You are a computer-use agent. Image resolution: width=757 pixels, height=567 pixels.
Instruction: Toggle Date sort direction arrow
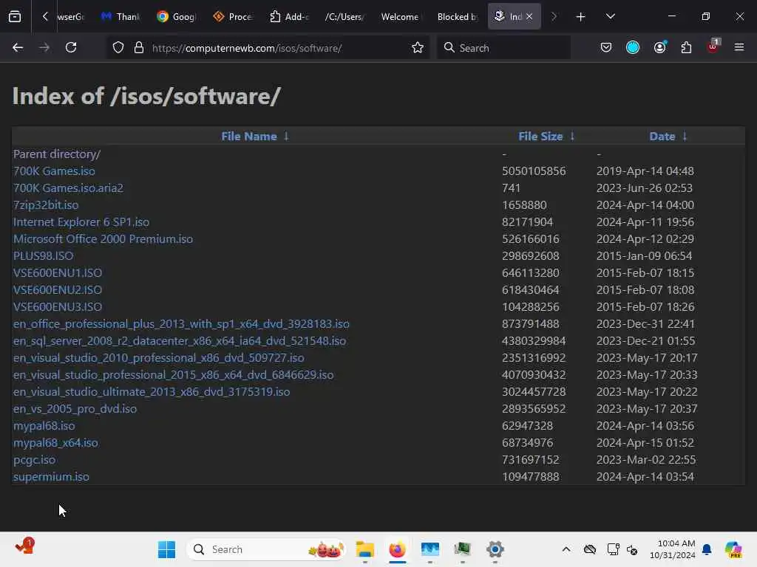[x=684, y=137]
